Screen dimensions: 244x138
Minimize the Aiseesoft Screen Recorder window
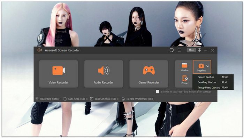pyautogui.click(x=206, y=50)
